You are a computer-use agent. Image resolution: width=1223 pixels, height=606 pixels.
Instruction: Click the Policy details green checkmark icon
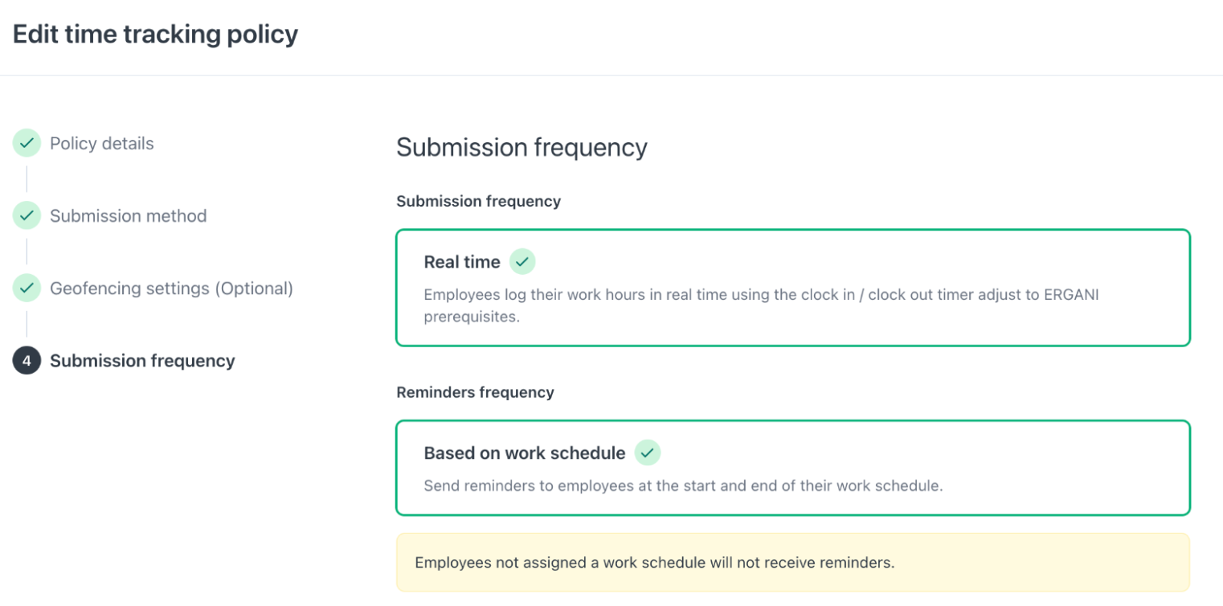click(x=27, y=143)
